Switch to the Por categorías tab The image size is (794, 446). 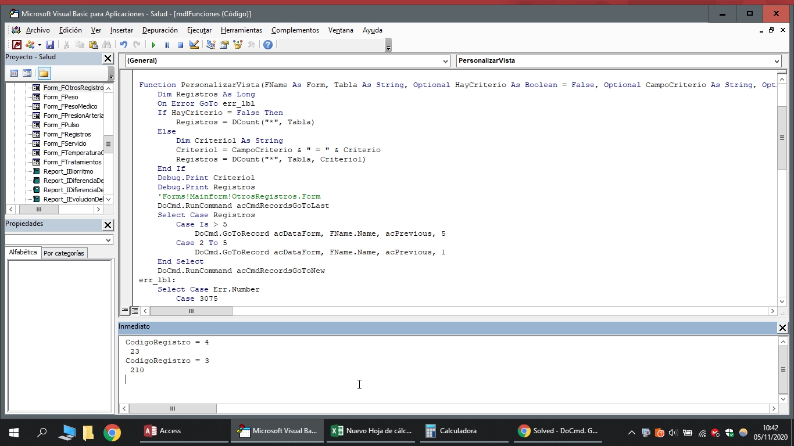(x=64, y=253)
